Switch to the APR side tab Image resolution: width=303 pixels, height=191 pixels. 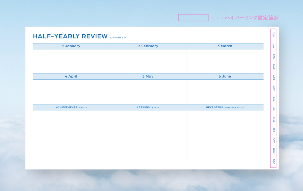coord(273,78)
